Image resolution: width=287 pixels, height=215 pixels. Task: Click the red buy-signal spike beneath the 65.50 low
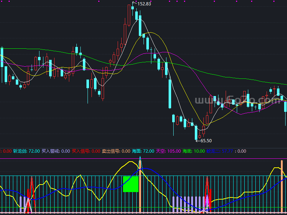click(207, 195)
